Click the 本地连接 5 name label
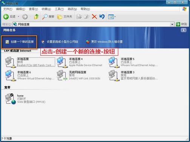The width and height of the screenshot is (190, 142). click(127, 59)
